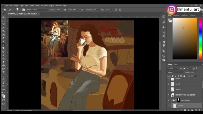The width and height of the screenshot is (203, 114).
Task: Select the Path Selection tool
Action: tap(3, 76)
